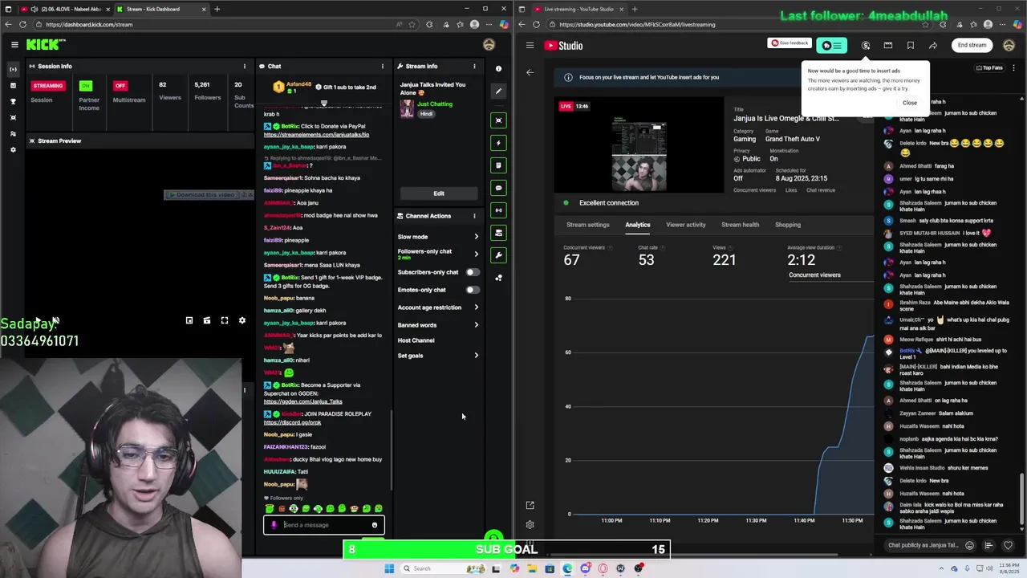Click the info icon in Kick's right sidebar

coord(498,69)
